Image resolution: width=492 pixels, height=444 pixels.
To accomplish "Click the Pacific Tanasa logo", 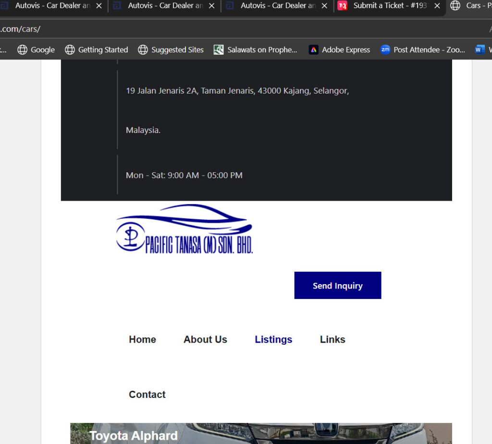I will click(x=184, y=229).
